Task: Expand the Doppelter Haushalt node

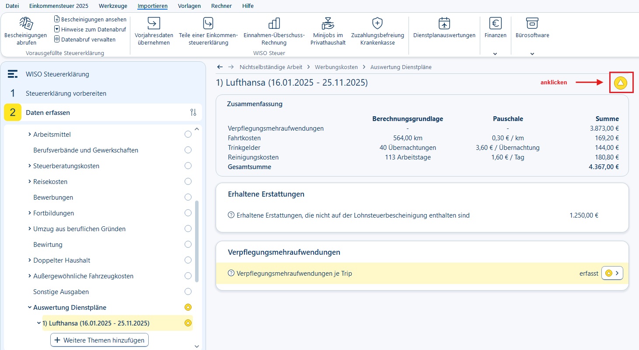Action: 30,260
